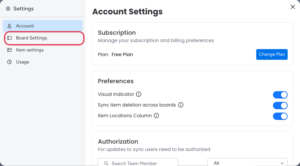Click the Change Plan button
This screenshot has height=166, width=300.
pos(272,54)
